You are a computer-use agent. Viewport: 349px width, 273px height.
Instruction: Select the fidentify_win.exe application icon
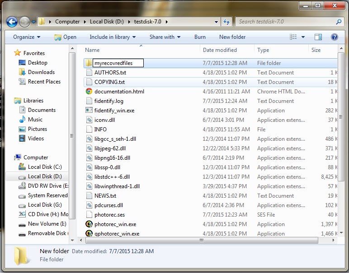89,110
